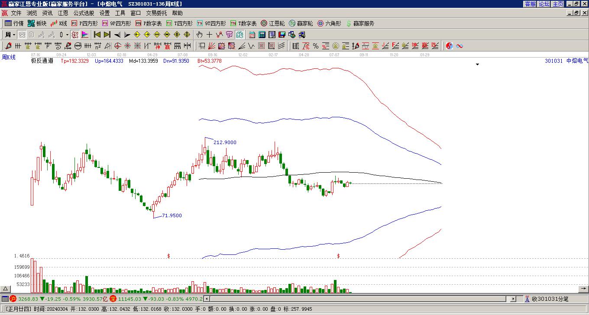Jump to first bar with green skip-back icon
This screenshot has height=315, width=589.
click(97, 35)
